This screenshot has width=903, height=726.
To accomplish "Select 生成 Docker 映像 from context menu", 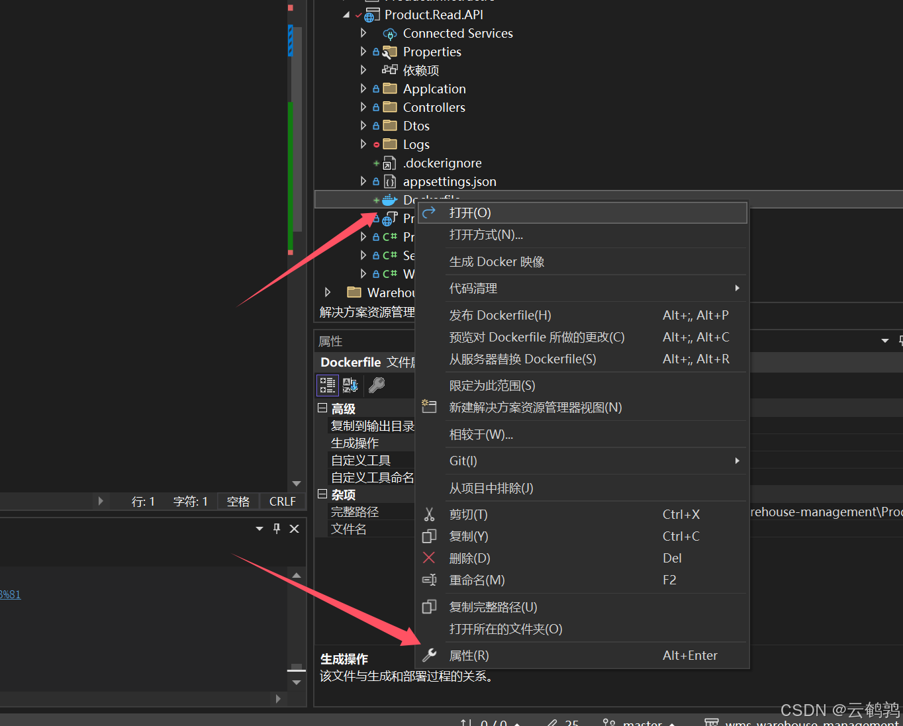I will (497, 261).
